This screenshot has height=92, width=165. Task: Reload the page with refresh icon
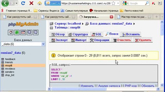point(23,3)
